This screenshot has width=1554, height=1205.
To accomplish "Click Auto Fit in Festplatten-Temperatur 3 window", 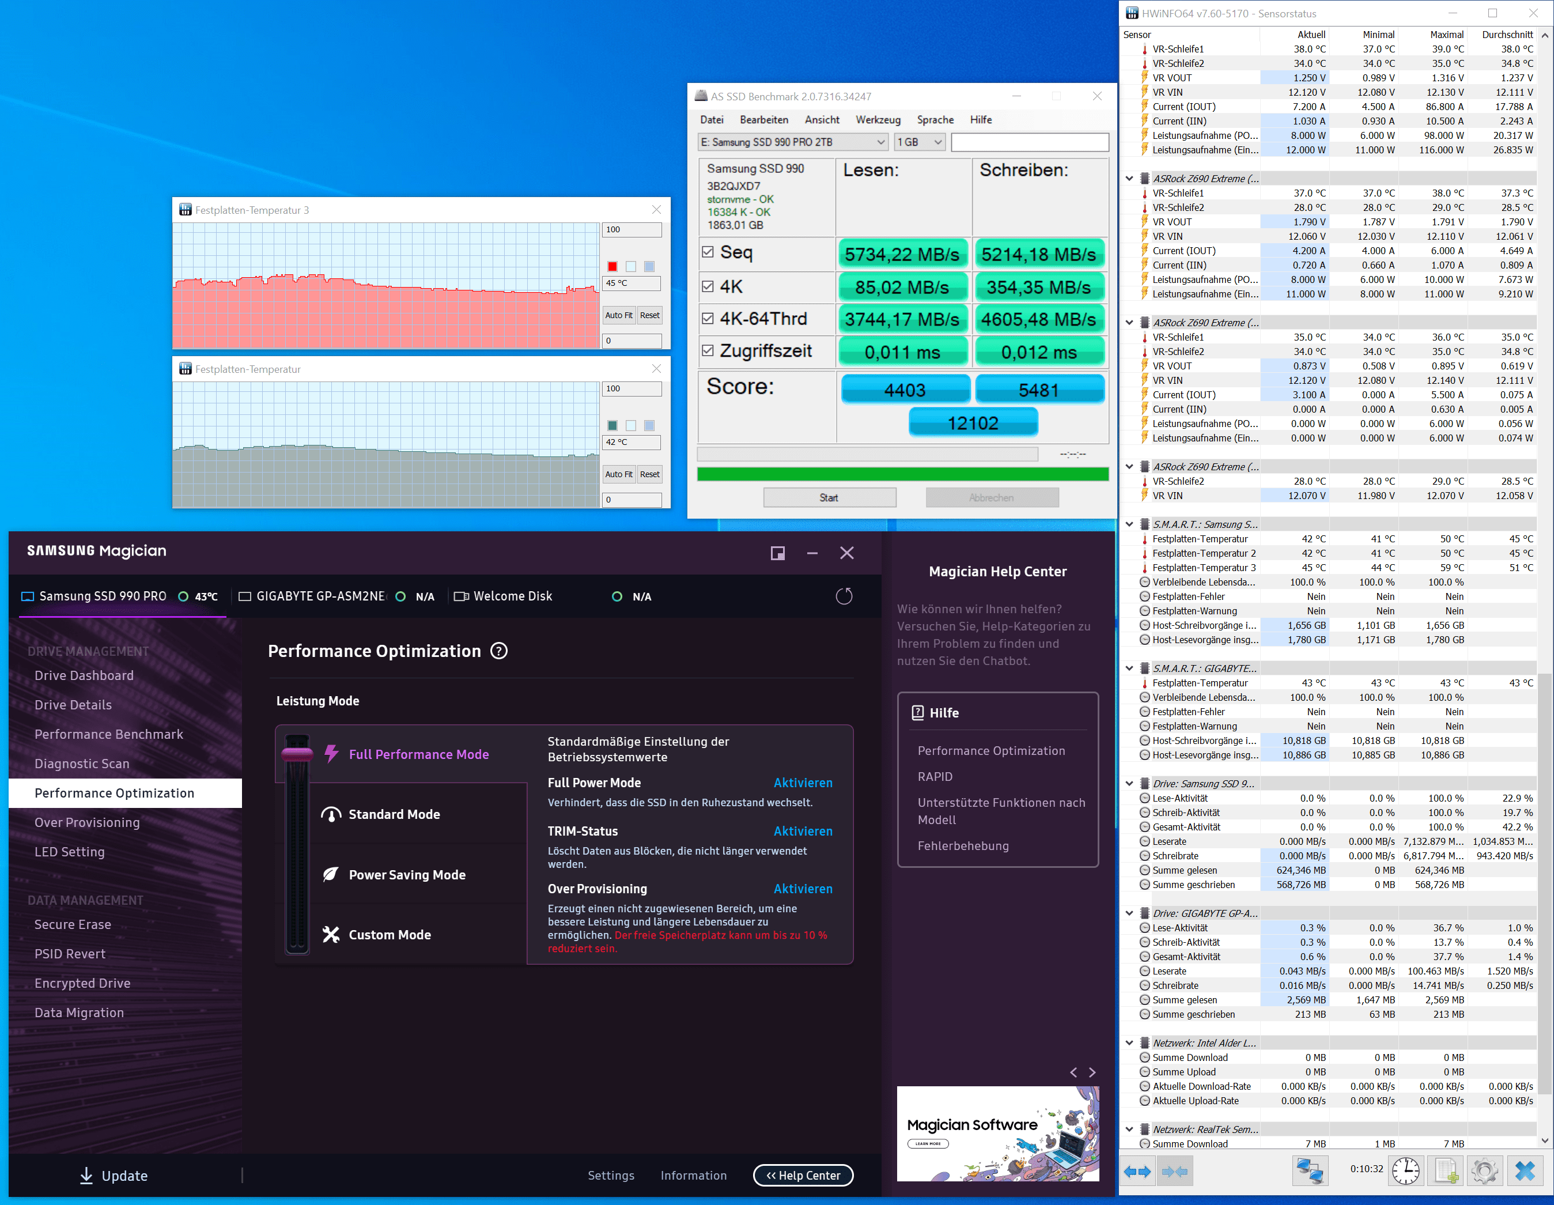I will click(x=618, y=315).
